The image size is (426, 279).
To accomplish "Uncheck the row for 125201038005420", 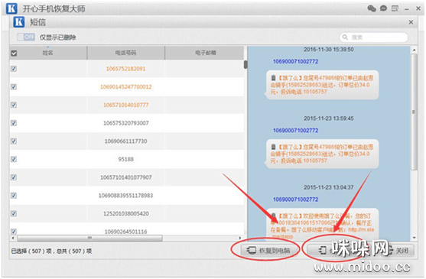I will pos(14,213).
